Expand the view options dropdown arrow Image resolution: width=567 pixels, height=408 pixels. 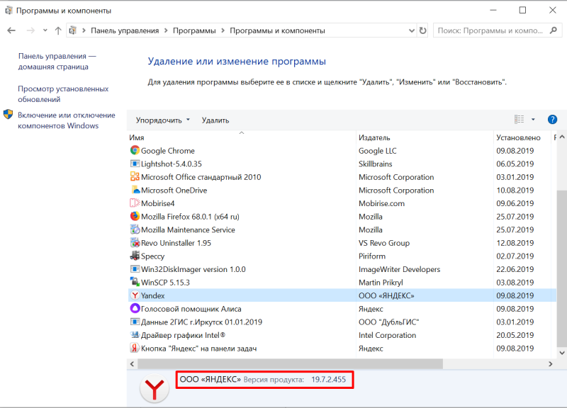click(x=533, y=119)
